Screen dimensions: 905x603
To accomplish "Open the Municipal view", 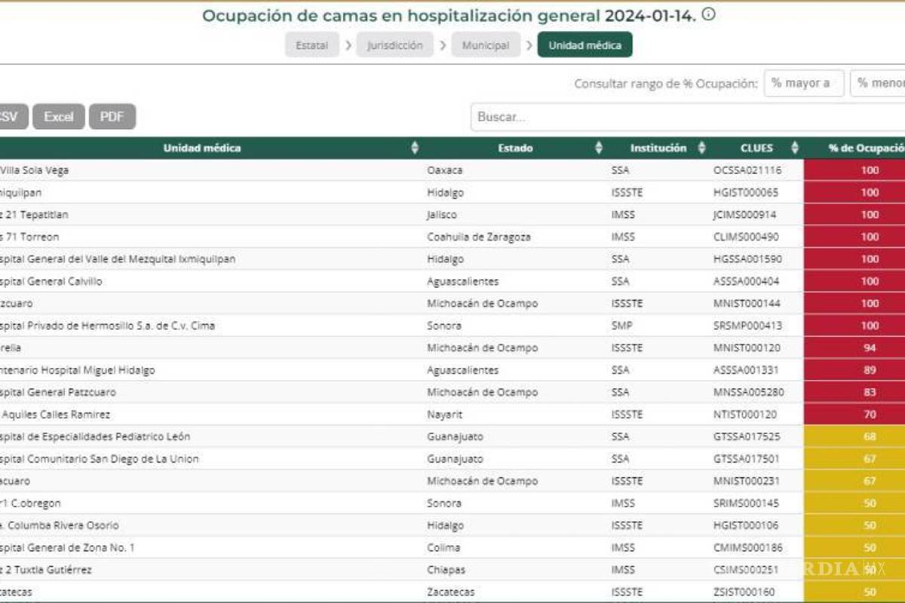I will tap(486, 44).
